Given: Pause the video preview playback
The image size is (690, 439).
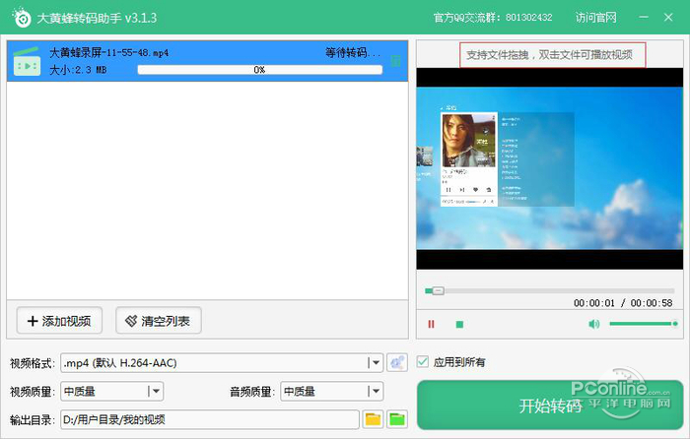Looking at the screenshot, I should click(x=431, y=324).
